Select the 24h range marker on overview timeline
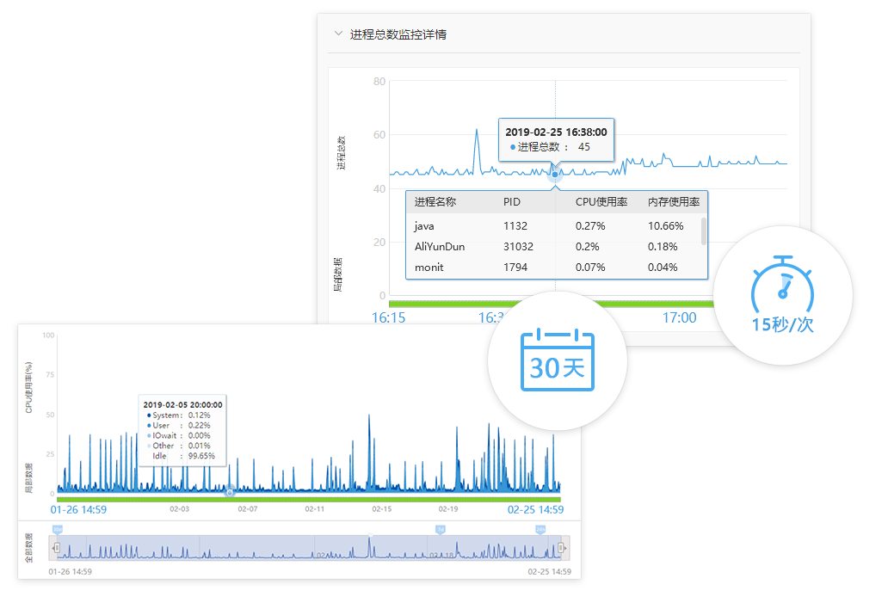Image resolution: width=888 pixels, height=603 pixels. pyautogui.click(x=540, y=529)
